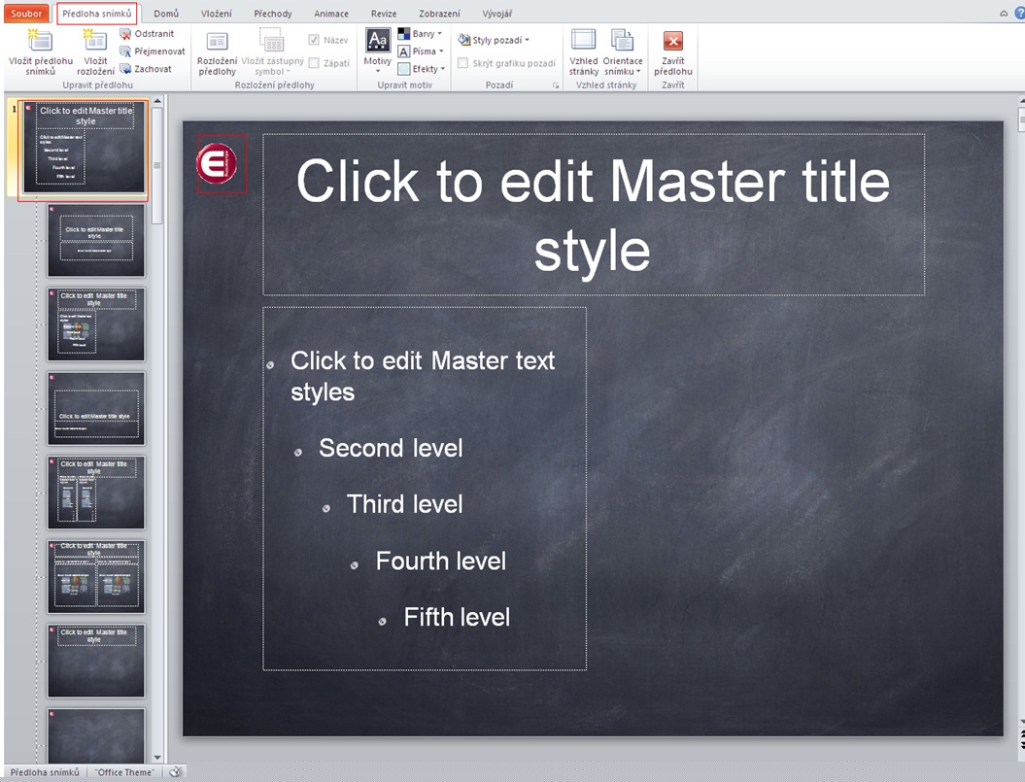Click the thumbnail panel scrollbar thumb
Screen dimensions: 1025x782
156,165
